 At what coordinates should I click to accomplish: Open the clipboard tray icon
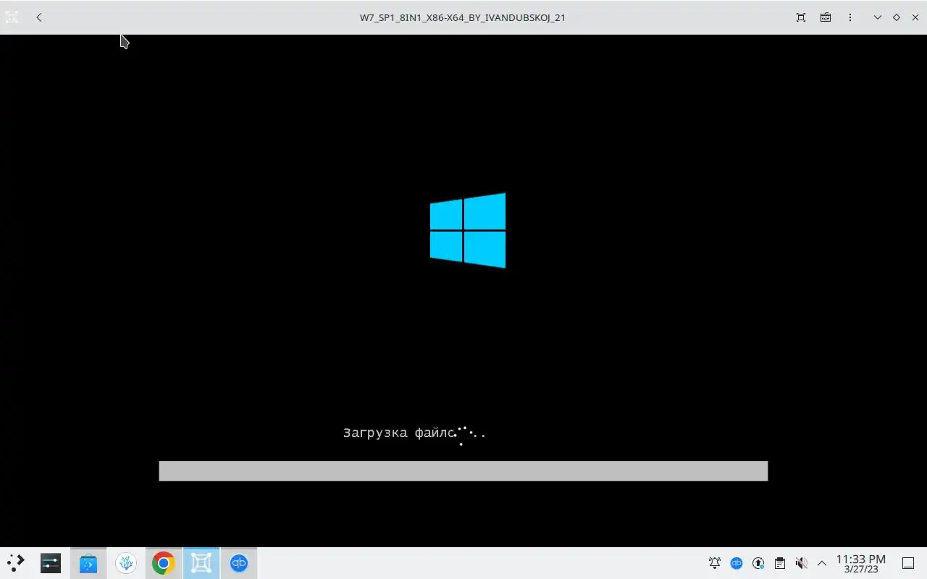coord(780,563)
